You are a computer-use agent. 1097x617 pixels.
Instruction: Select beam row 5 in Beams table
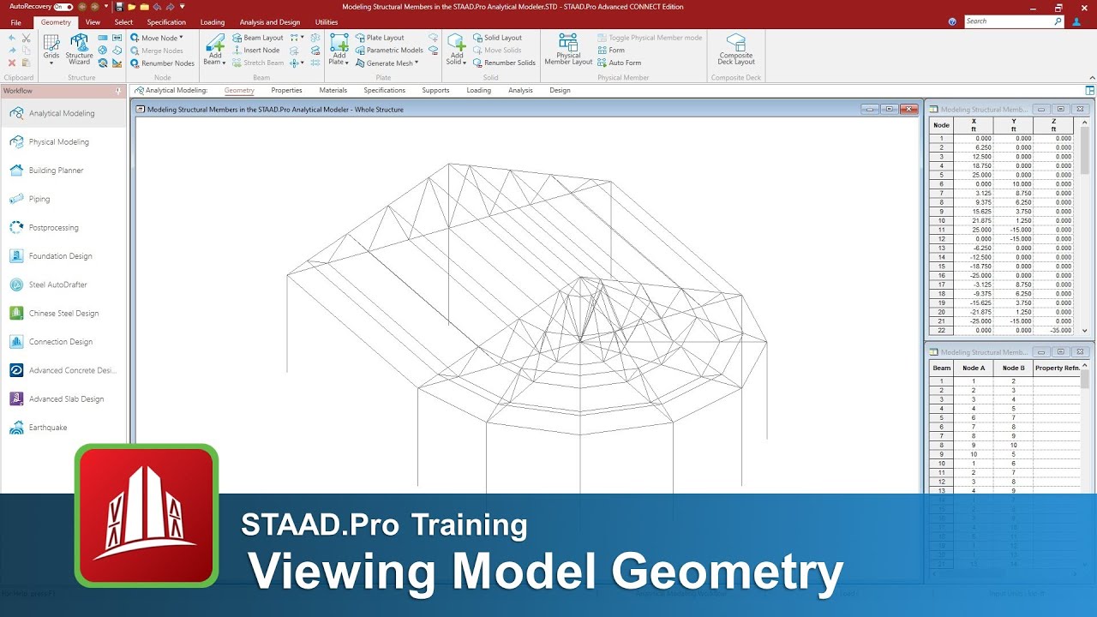(1004, 417)
